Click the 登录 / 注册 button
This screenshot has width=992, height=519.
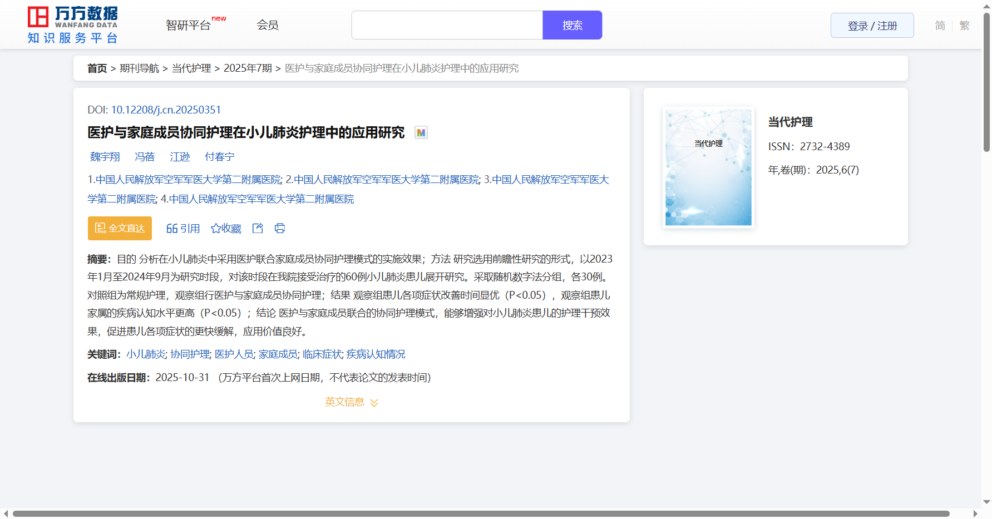click(x=872, y=26)
